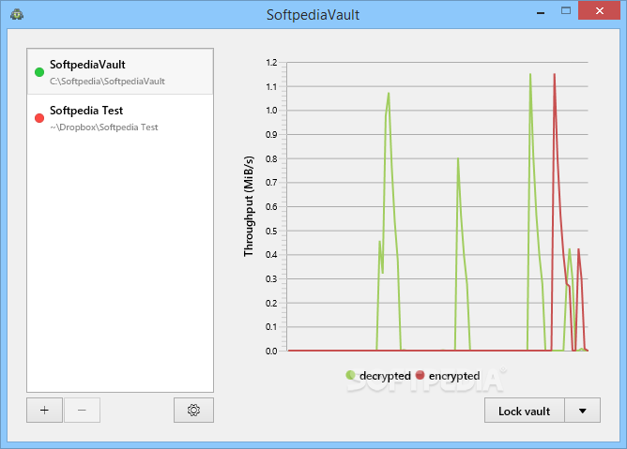
Task: Open settings via gear icon
Action: click(x=193, y=410)
